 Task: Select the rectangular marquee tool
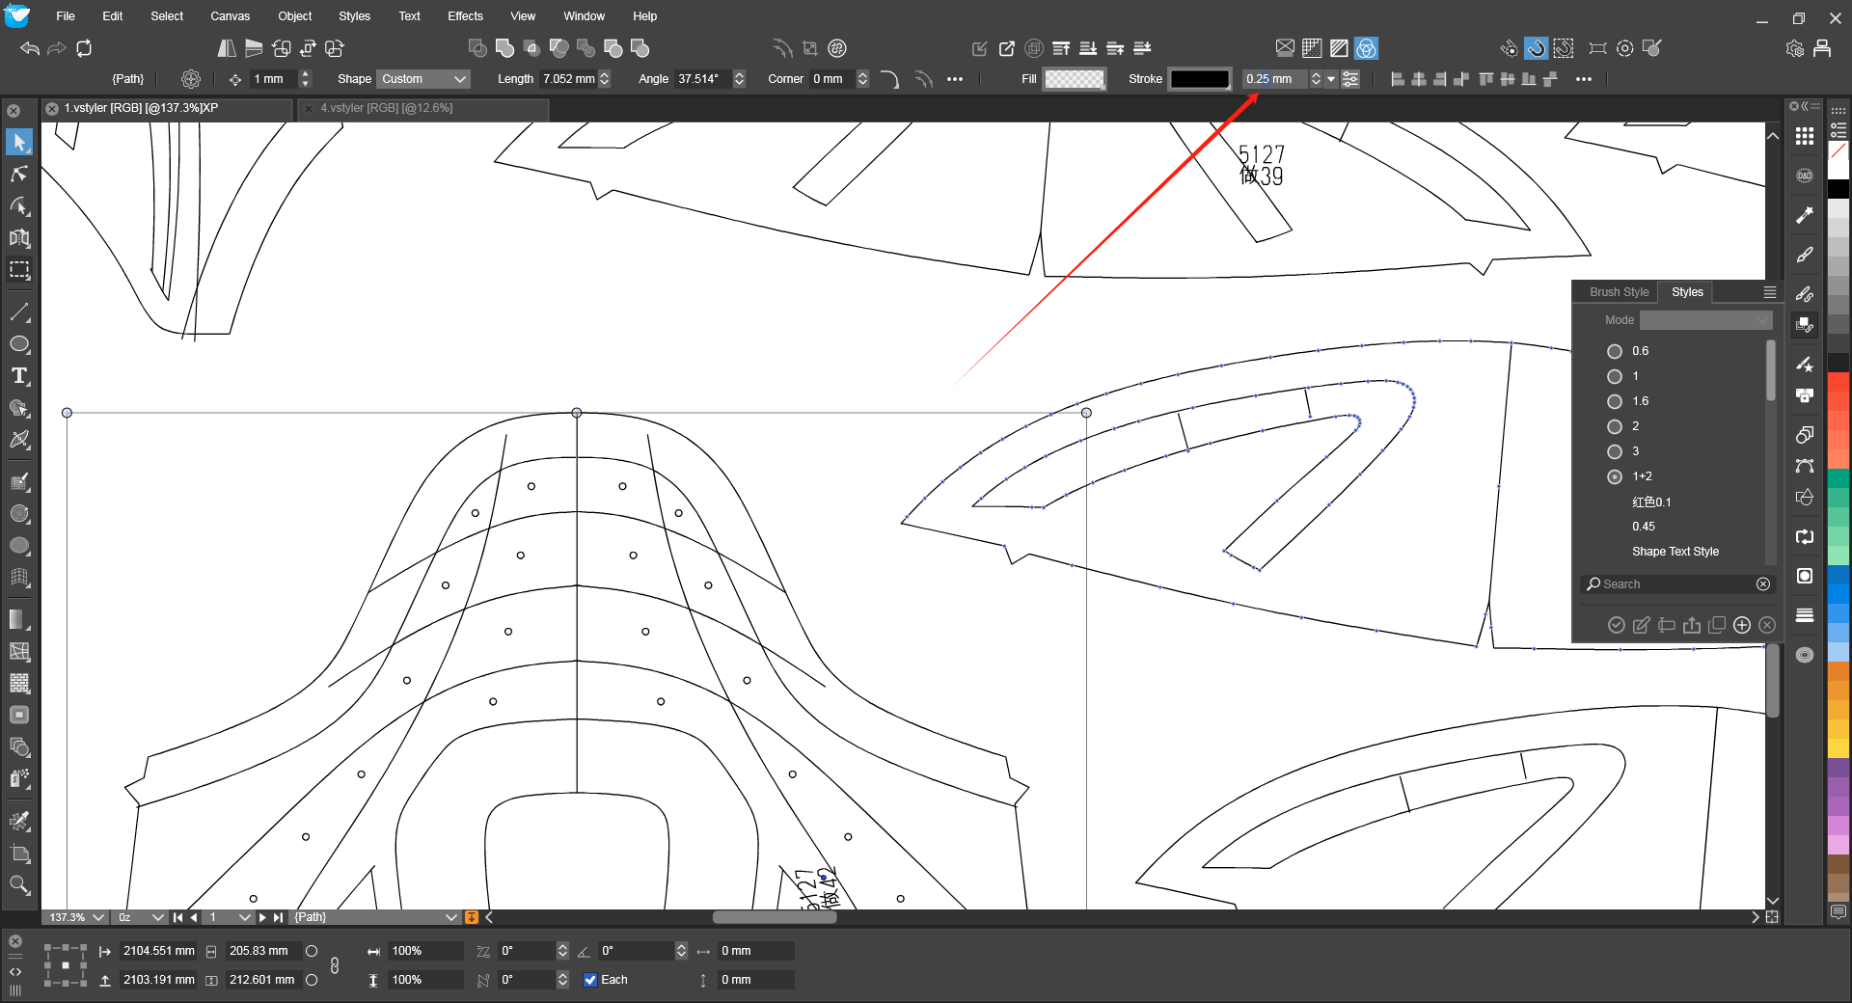tap(19, 270)
